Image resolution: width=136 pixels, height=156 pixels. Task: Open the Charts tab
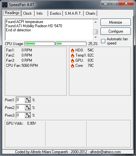[90, 13]
